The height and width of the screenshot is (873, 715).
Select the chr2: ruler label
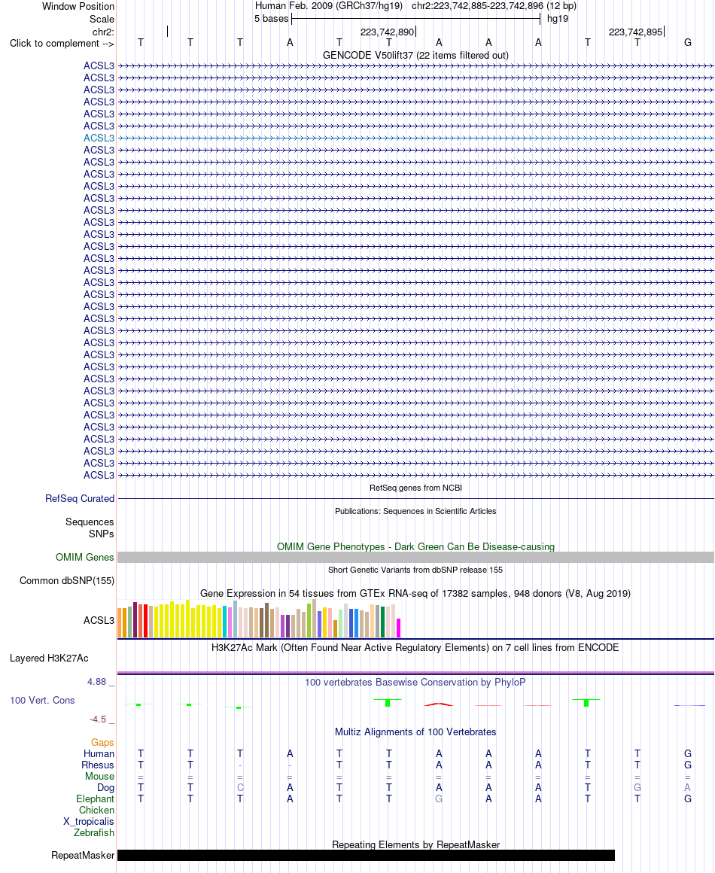click(103, 32)
